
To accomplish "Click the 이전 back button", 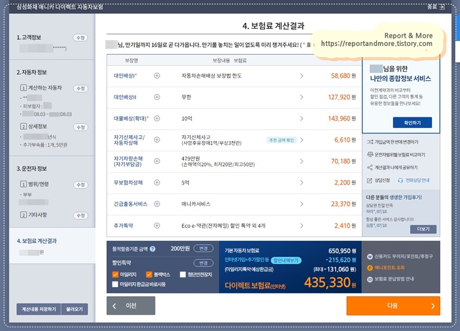I will click(131, 306).
